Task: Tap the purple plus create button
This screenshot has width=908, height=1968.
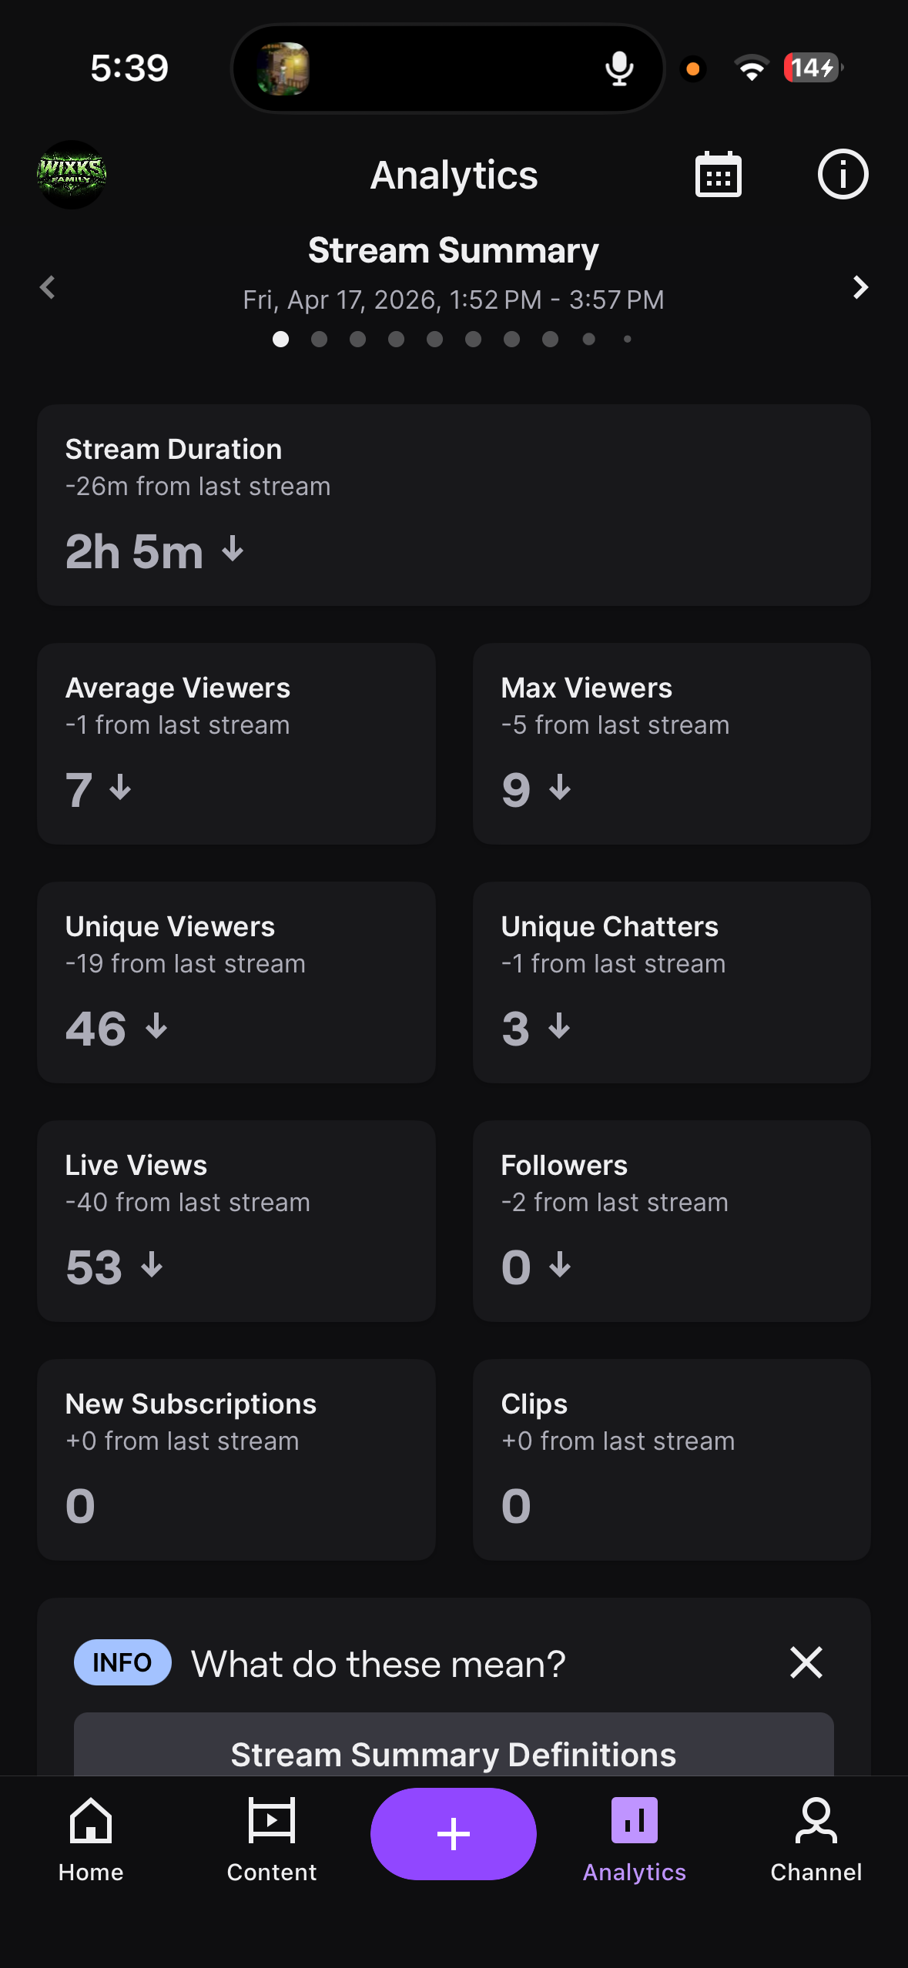Action: point(454,1833)
